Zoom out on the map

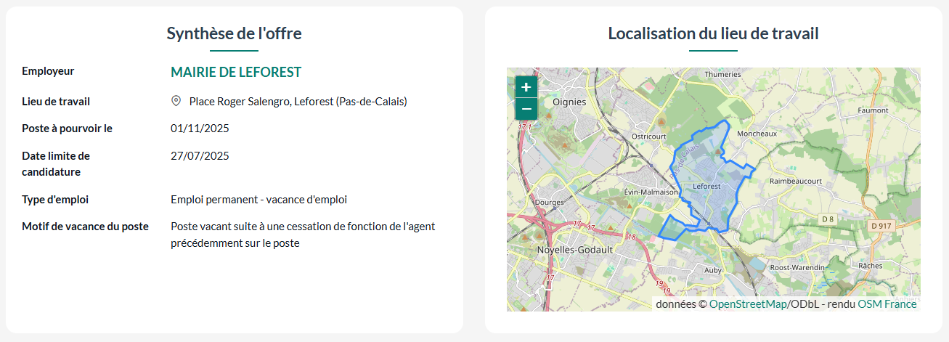tap(526, 110)
